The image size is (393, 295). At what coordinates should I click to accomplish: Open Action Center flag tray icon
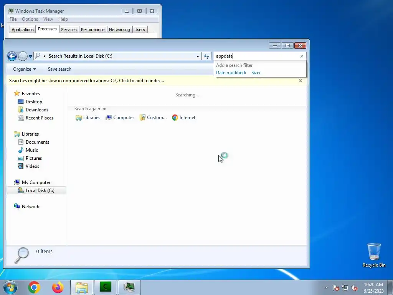pyautogui.click(x=336, y=288)
